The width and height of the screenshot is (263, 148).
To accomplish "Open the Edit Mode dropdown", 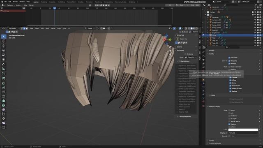I will tap(12, 28).
